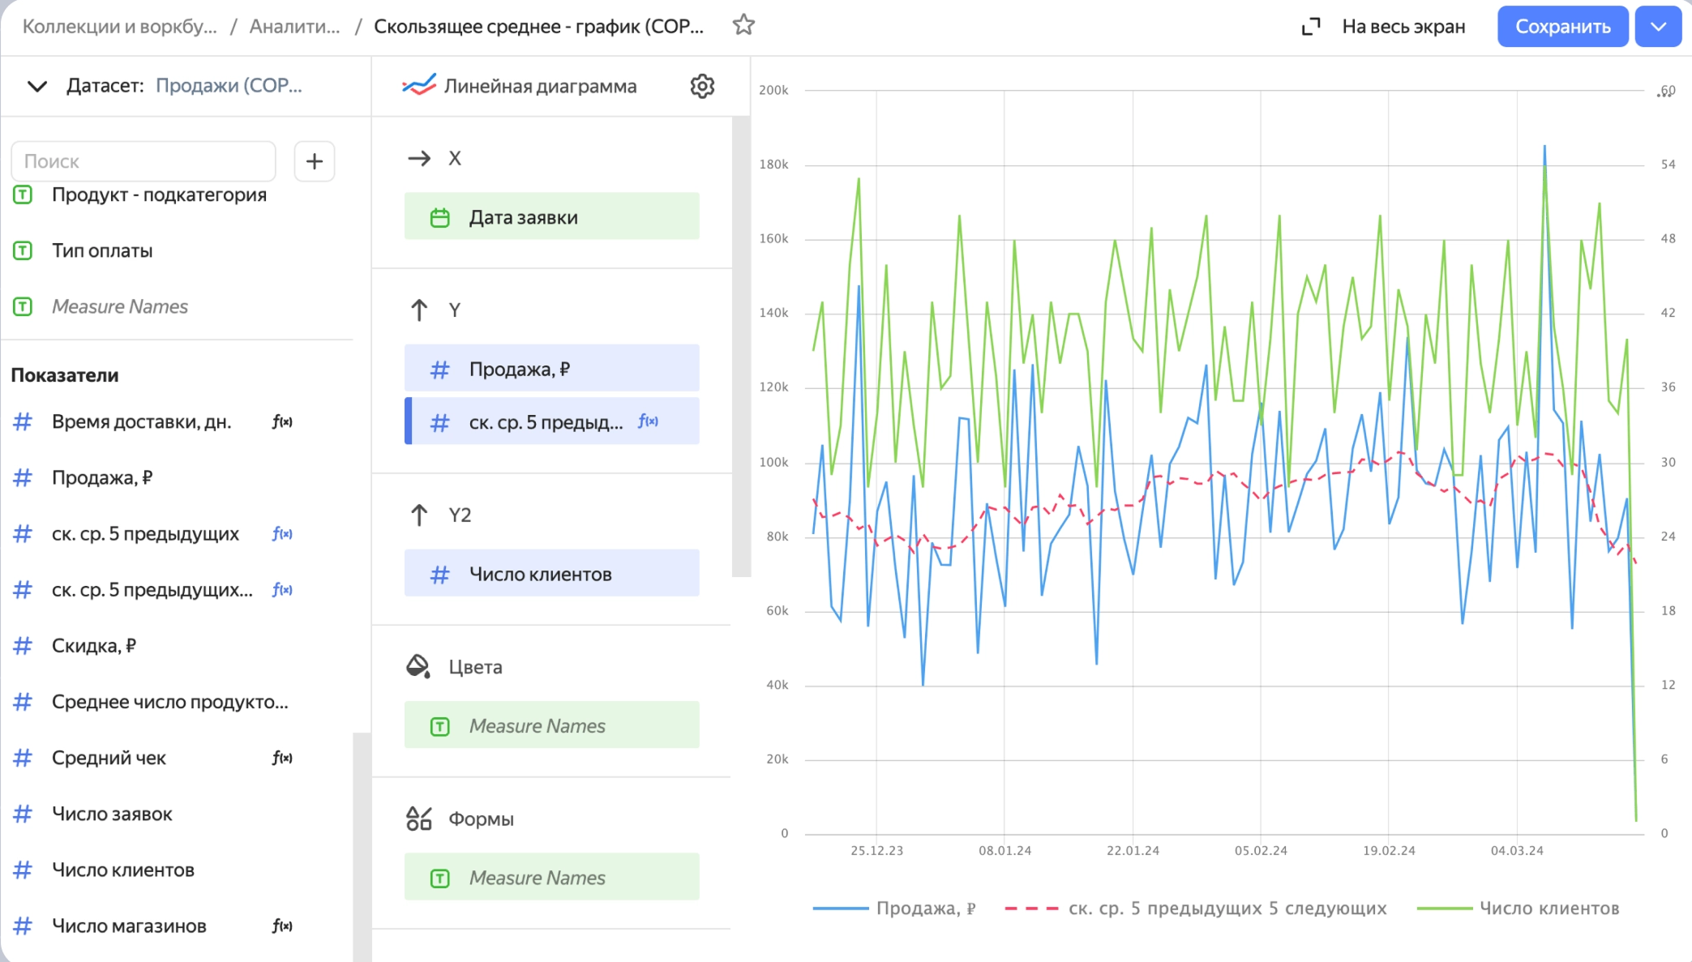The width and height of the screenshot is (1692, 962).
Task: Open the chart settings gear
Action: click(x=702, y=86)
